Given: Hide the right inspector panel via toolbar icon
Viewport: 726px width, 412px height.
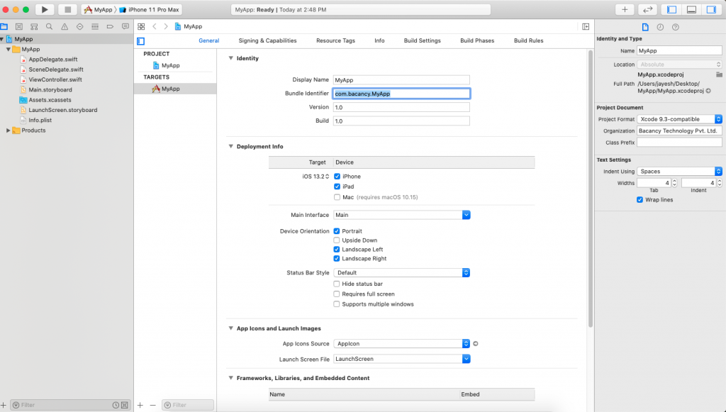Looking at the screenshot, I should pos(711,8).
